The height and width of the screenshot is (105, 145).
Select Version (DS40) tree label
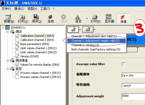click(30, 56)
